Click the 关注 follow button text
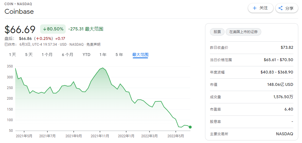 pyautogui.click(x=264, y=8)
